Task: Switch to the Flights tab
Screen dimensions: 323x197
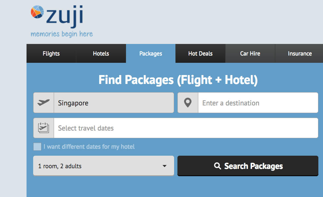Action: (51, 54)
